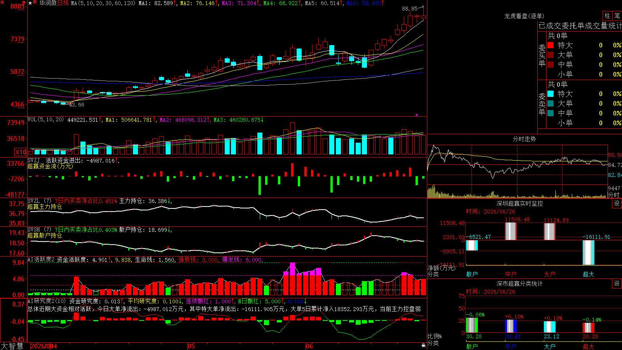Click the 分时走势 panel title

tap(524, 139)
